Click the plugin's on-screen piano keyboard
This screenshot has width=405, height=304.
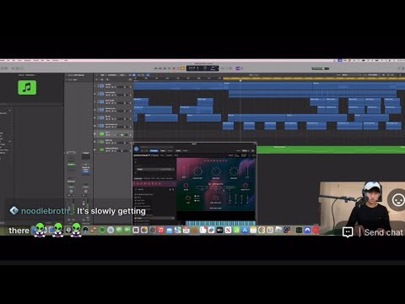[x=221, y=223]
